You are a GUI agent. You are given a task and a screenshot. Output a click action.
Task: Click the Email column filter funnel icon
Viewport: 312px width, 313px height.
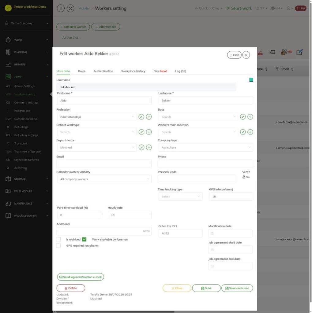point(277,69)
